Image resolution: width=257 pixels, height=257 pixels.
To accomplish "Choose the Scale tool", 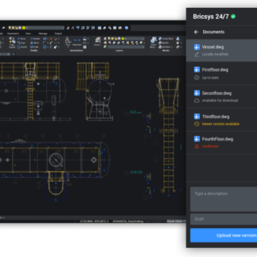I will pyautogui.click(x=34, y=47).
